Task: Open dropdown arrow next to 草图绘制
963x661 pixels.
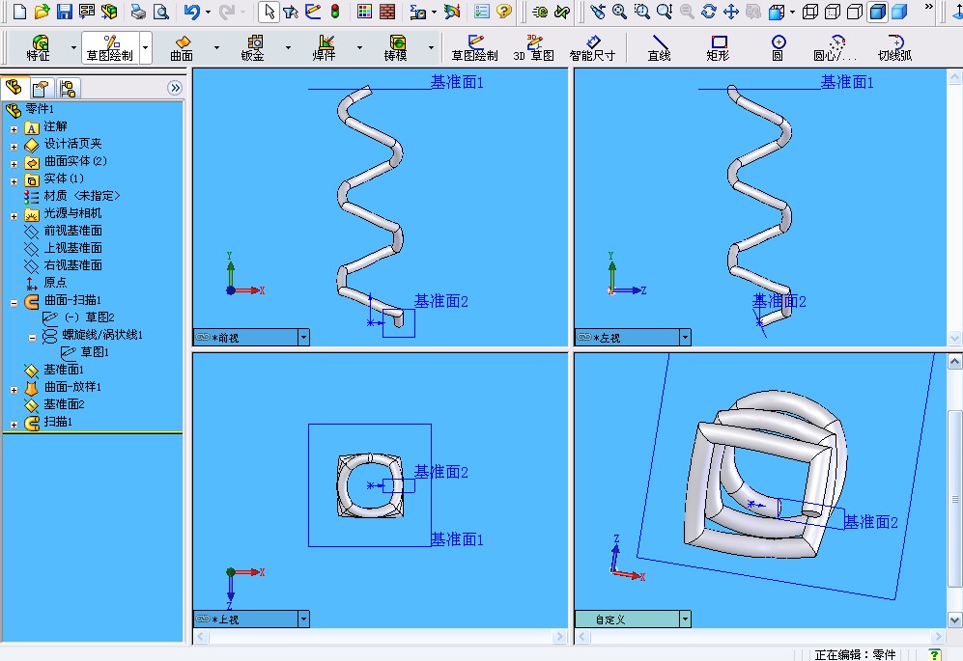Action: pos(145,47)
